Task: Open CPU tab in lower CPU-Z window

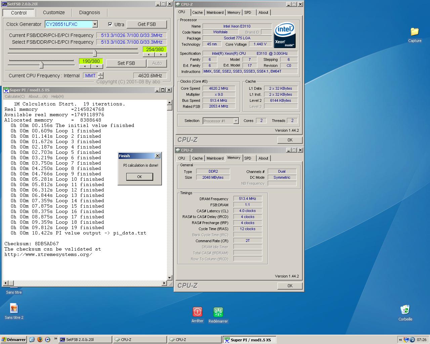Action: coord(182,158)
